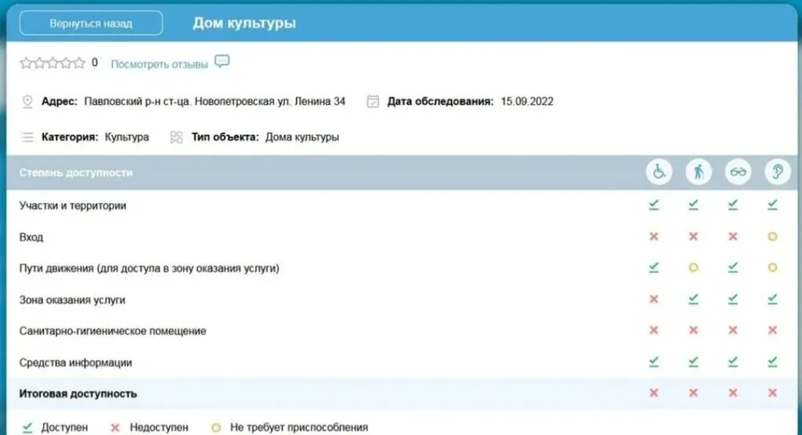The width and height of the screenshot is (802, 435).
Task: Click the wheelchair cross in Санитарно-гигиеническое помещение row
Action: 654,330
